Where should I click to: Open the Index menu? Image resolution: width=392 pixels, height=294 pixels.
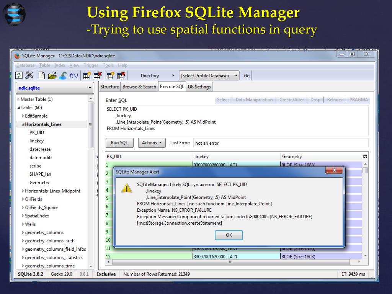coord(60,65)
